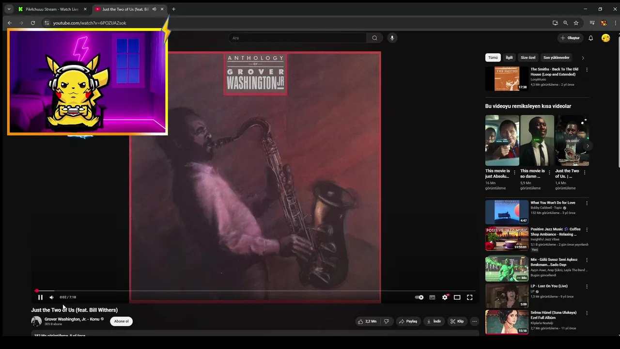Dislike the video with thumbs-down icon
620x349 pixels.
[x=387, y=321]
